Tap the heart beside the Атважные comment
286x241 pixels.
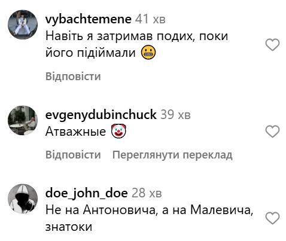click(272, 132)
